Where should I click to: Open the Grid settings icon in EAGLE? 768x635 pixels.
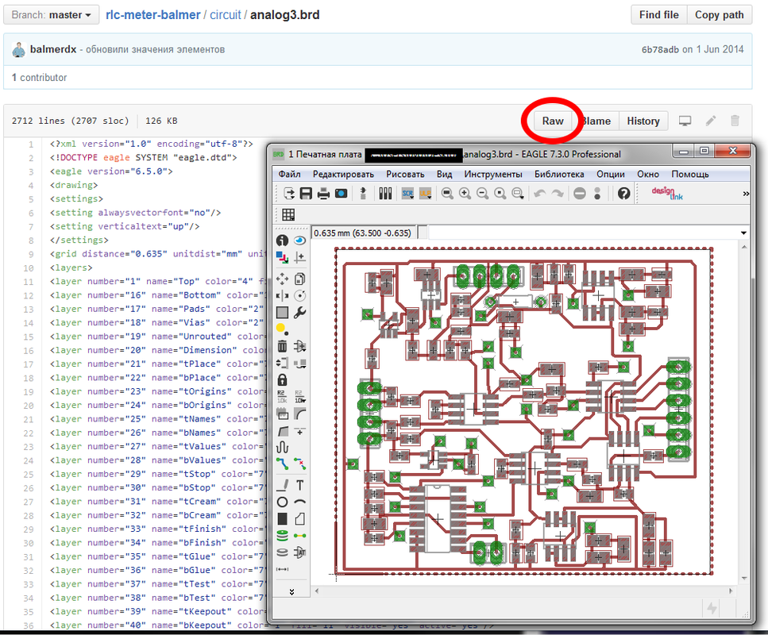tap(288, 214)
